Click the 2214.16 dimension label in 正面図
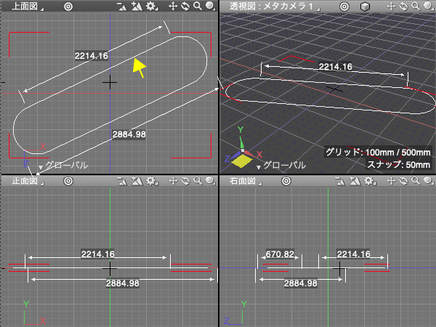436x327 pixels. [x=98, y=254]
